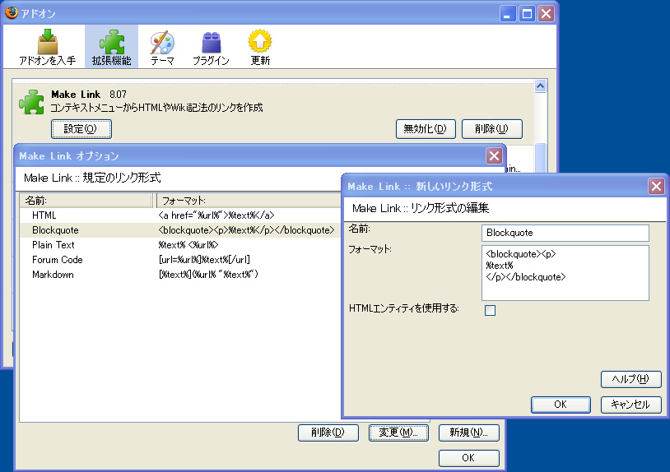Viewport: 670px width, 472px height.
Task: Click the 名前 column header
Action: click(86, 200)
